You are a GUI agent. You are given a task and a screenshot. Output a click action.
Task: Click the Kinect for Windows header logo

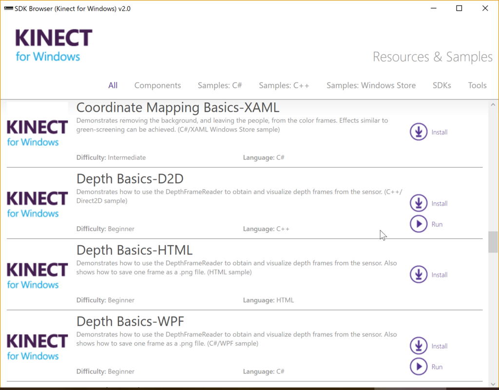(x=54, y=45)
